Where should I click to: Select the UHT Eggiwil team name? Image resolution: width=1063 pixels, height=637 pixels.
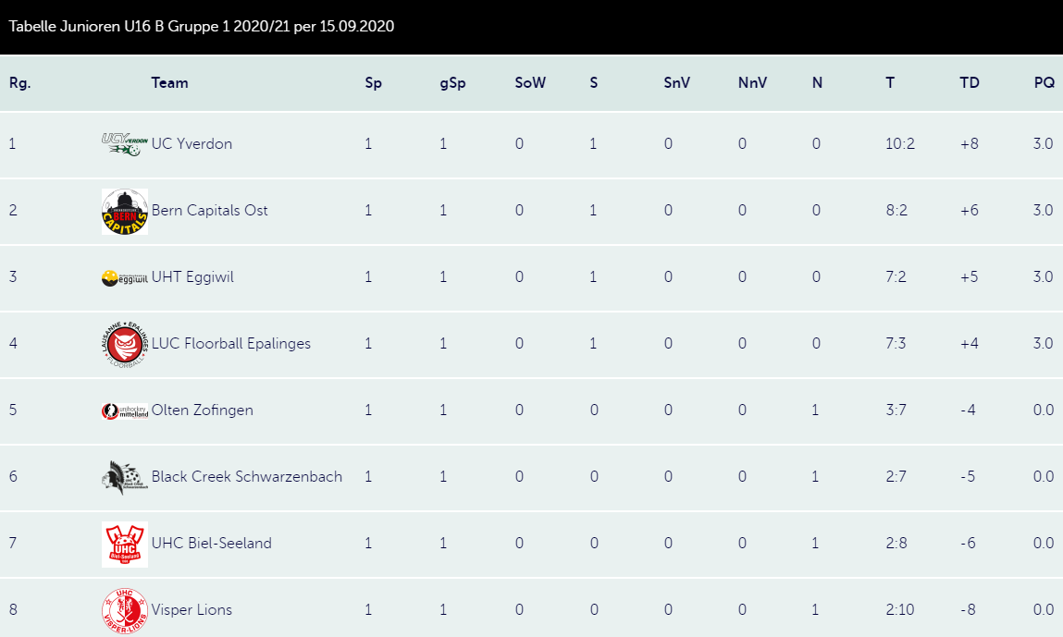tap(192, 276)
